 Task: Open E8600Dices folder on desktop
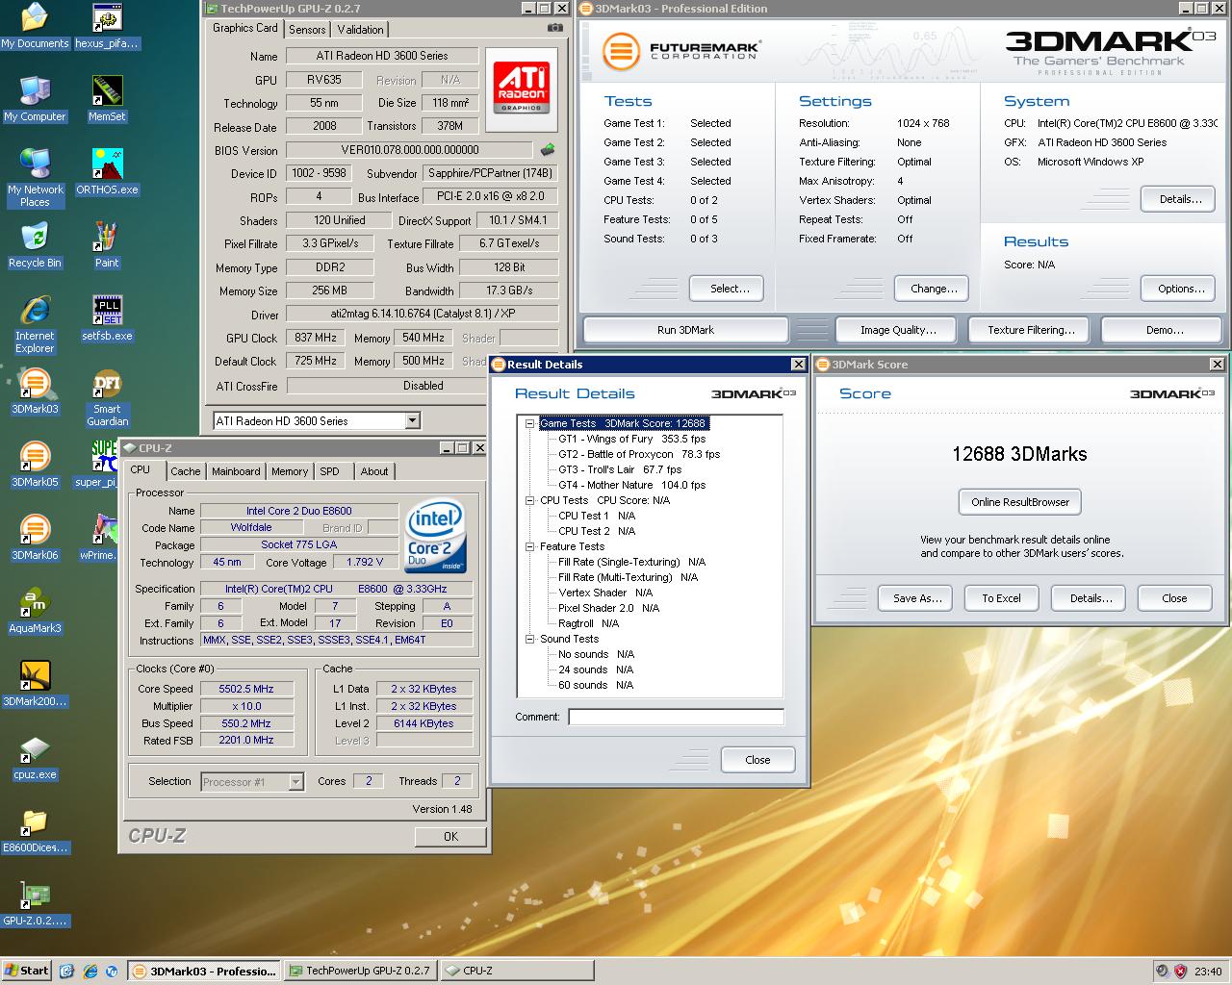coord(35,831)
